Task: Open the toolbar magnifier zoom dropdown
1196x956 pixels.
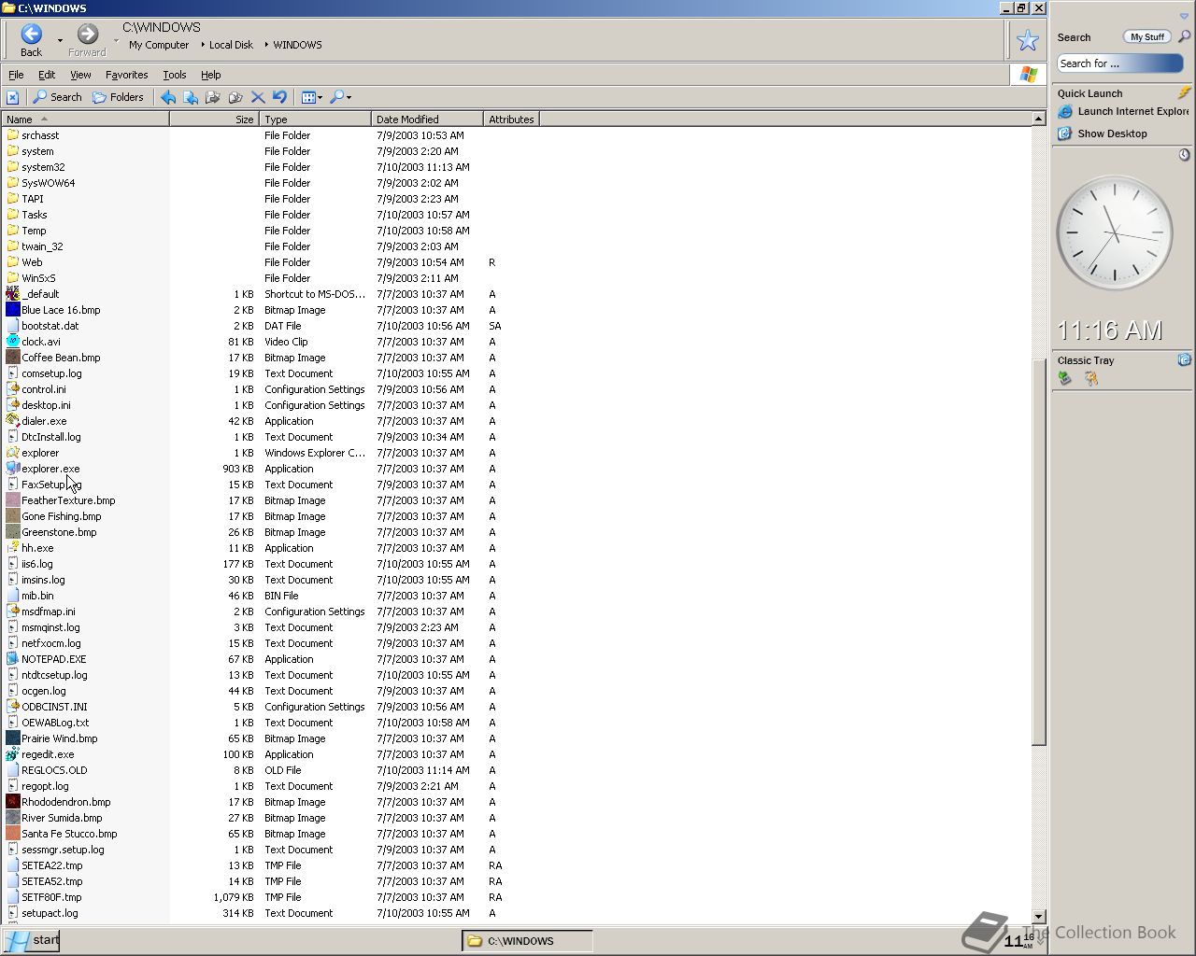Action: tap(341, 97)
